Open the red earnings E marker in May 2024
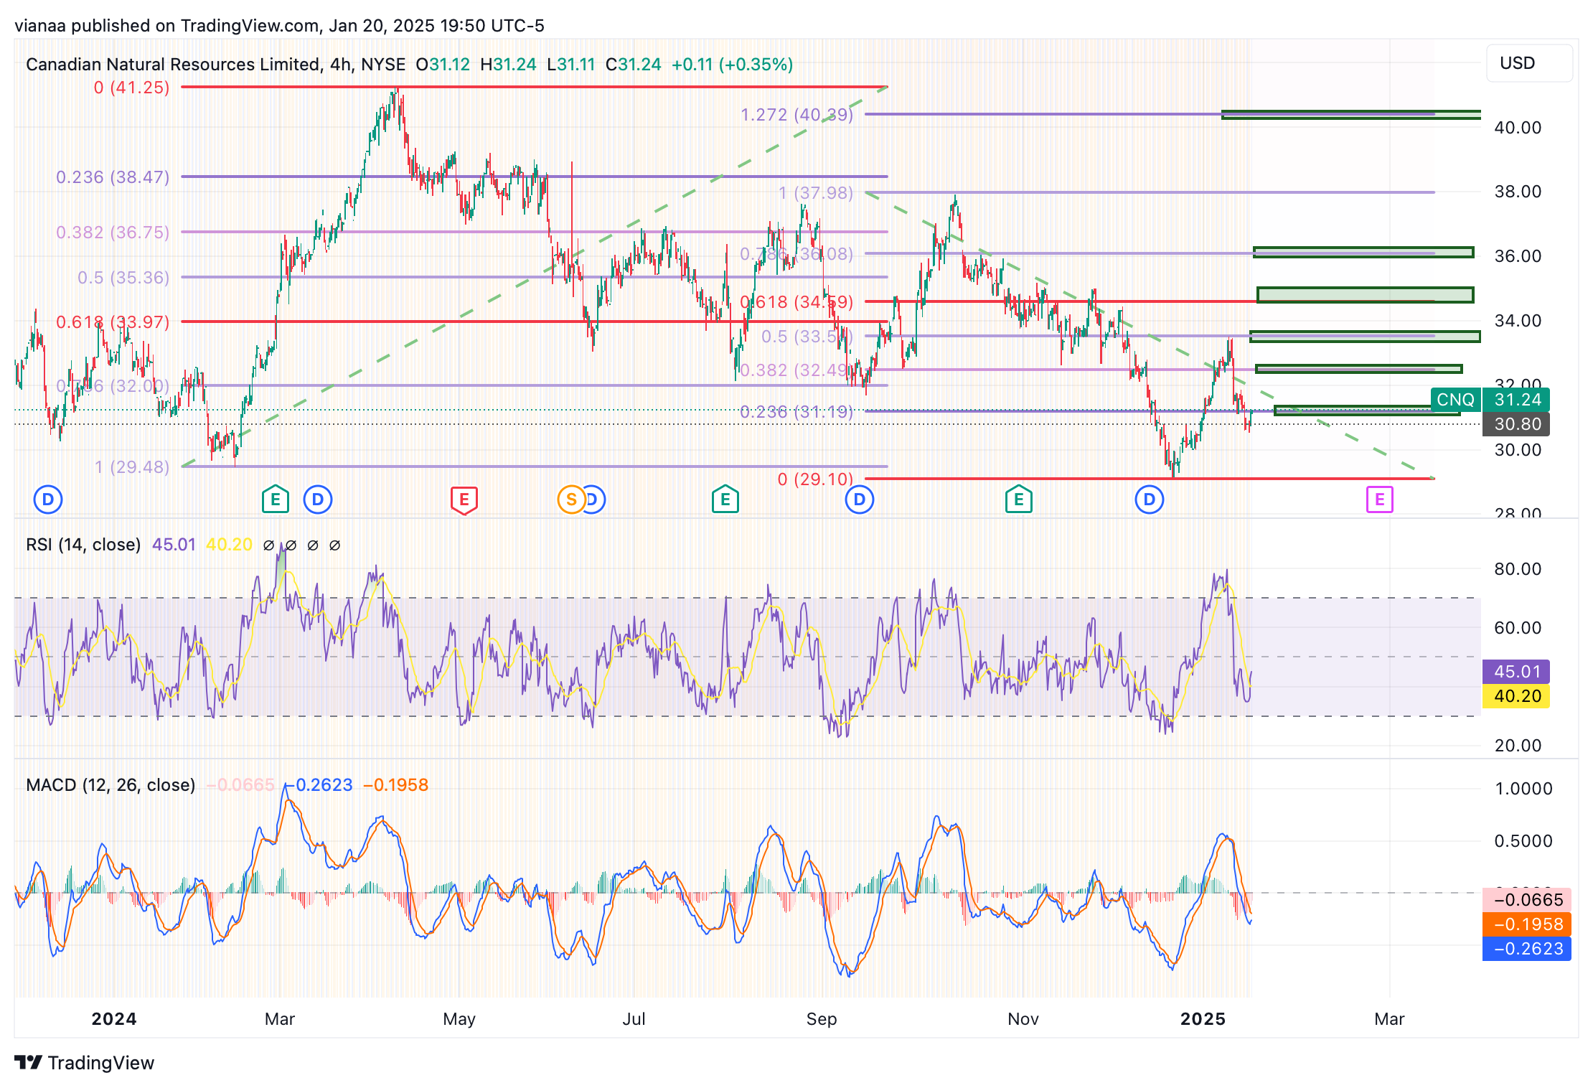The height and width of the screenshot is (1088, 1593). (x=464, y=500)
